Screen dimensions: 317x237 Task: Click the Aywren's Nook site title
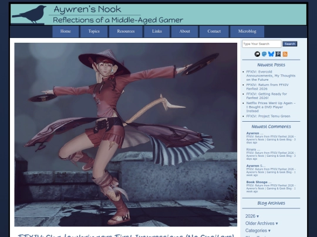coord(87,9)
